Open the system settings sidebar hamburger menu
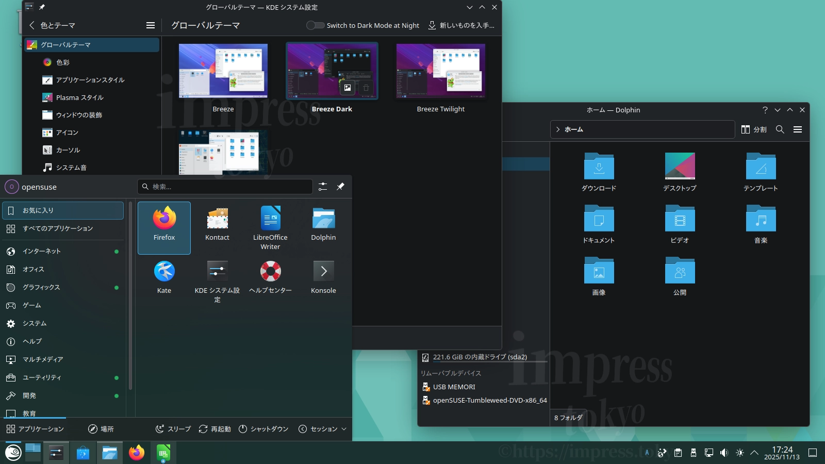Viewport: 825px width, 464px height. point(151,25)
